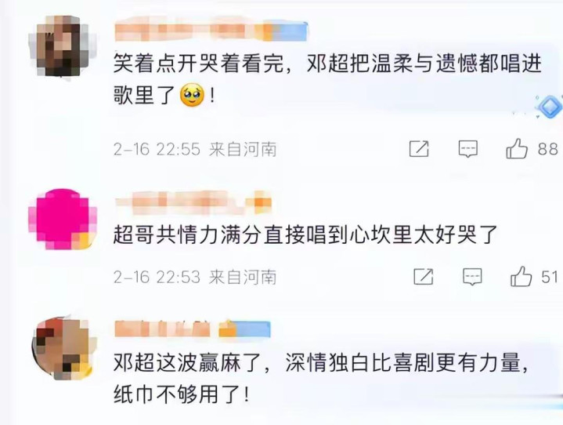This screenshot has height=425, width=563.
Task: Click the 88 like count number
Action: pos(547,149)
